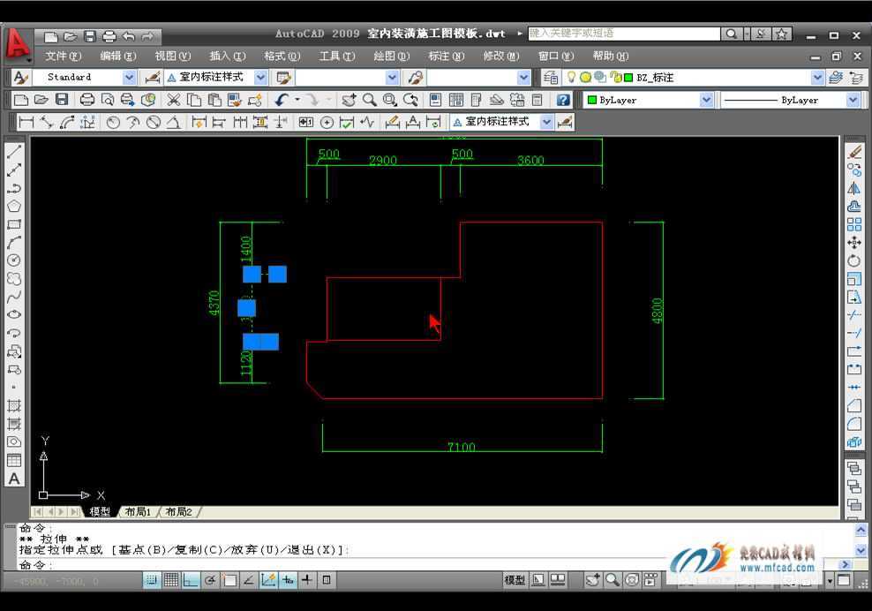Click the green ByLayer color swatch
The height and width of the screenshot is (611, 872).
pyautogui.click(x=592, y=100)
